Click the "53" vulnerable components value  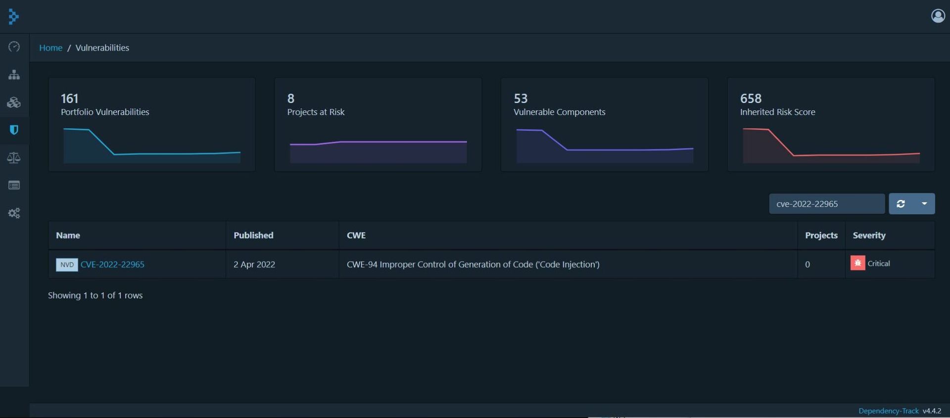521,98
